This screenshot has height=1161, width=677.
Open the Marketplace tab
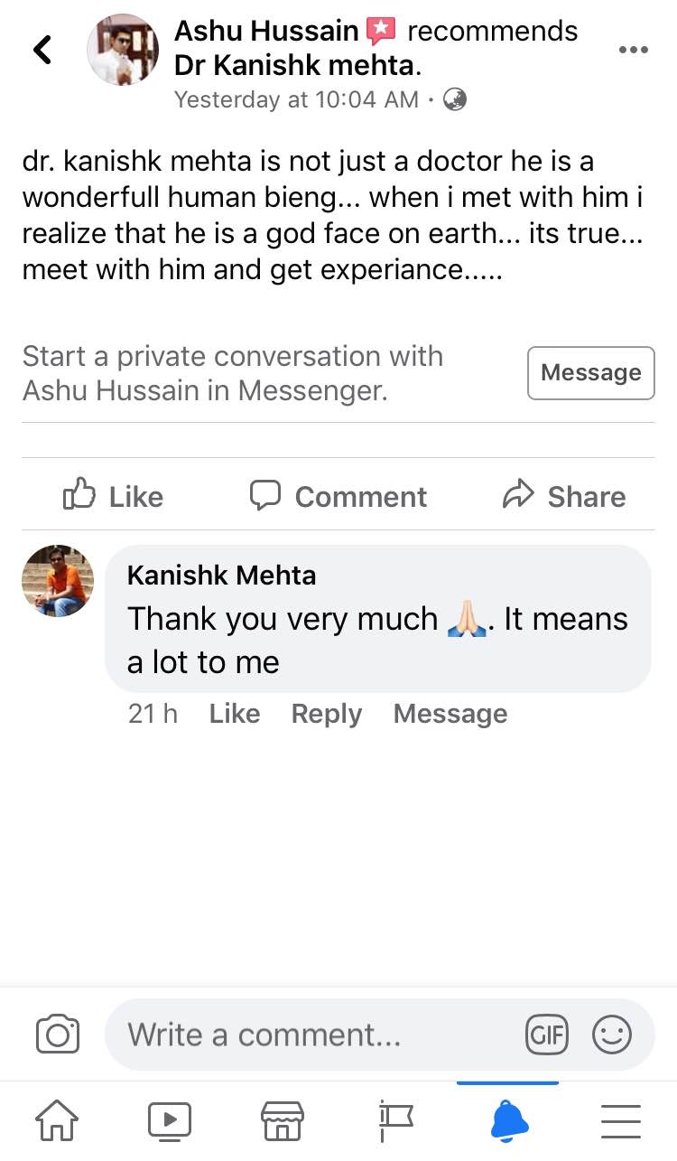[x=283, y=1121]
